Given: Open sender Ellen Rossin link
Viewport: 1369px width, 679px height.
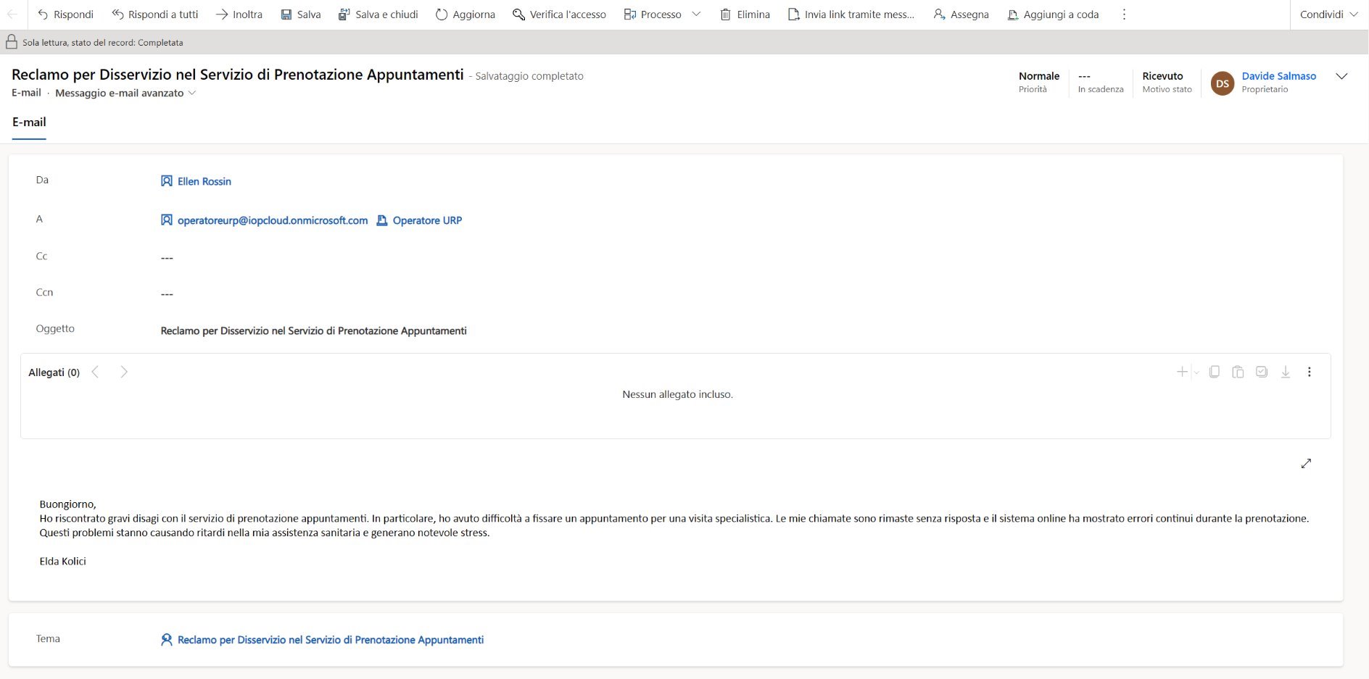Looking at the screenshot, I should (204, 181).
